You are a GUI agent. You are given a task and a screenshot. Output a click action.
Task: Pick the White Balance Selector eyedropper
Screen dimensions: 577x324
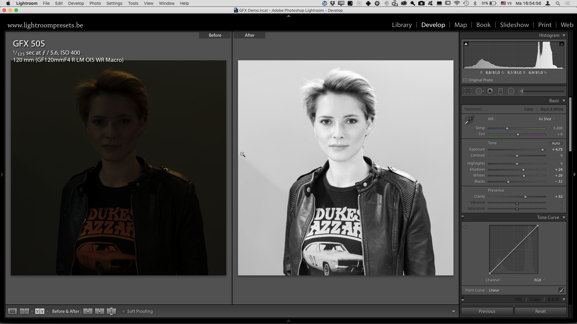(469, 120)
